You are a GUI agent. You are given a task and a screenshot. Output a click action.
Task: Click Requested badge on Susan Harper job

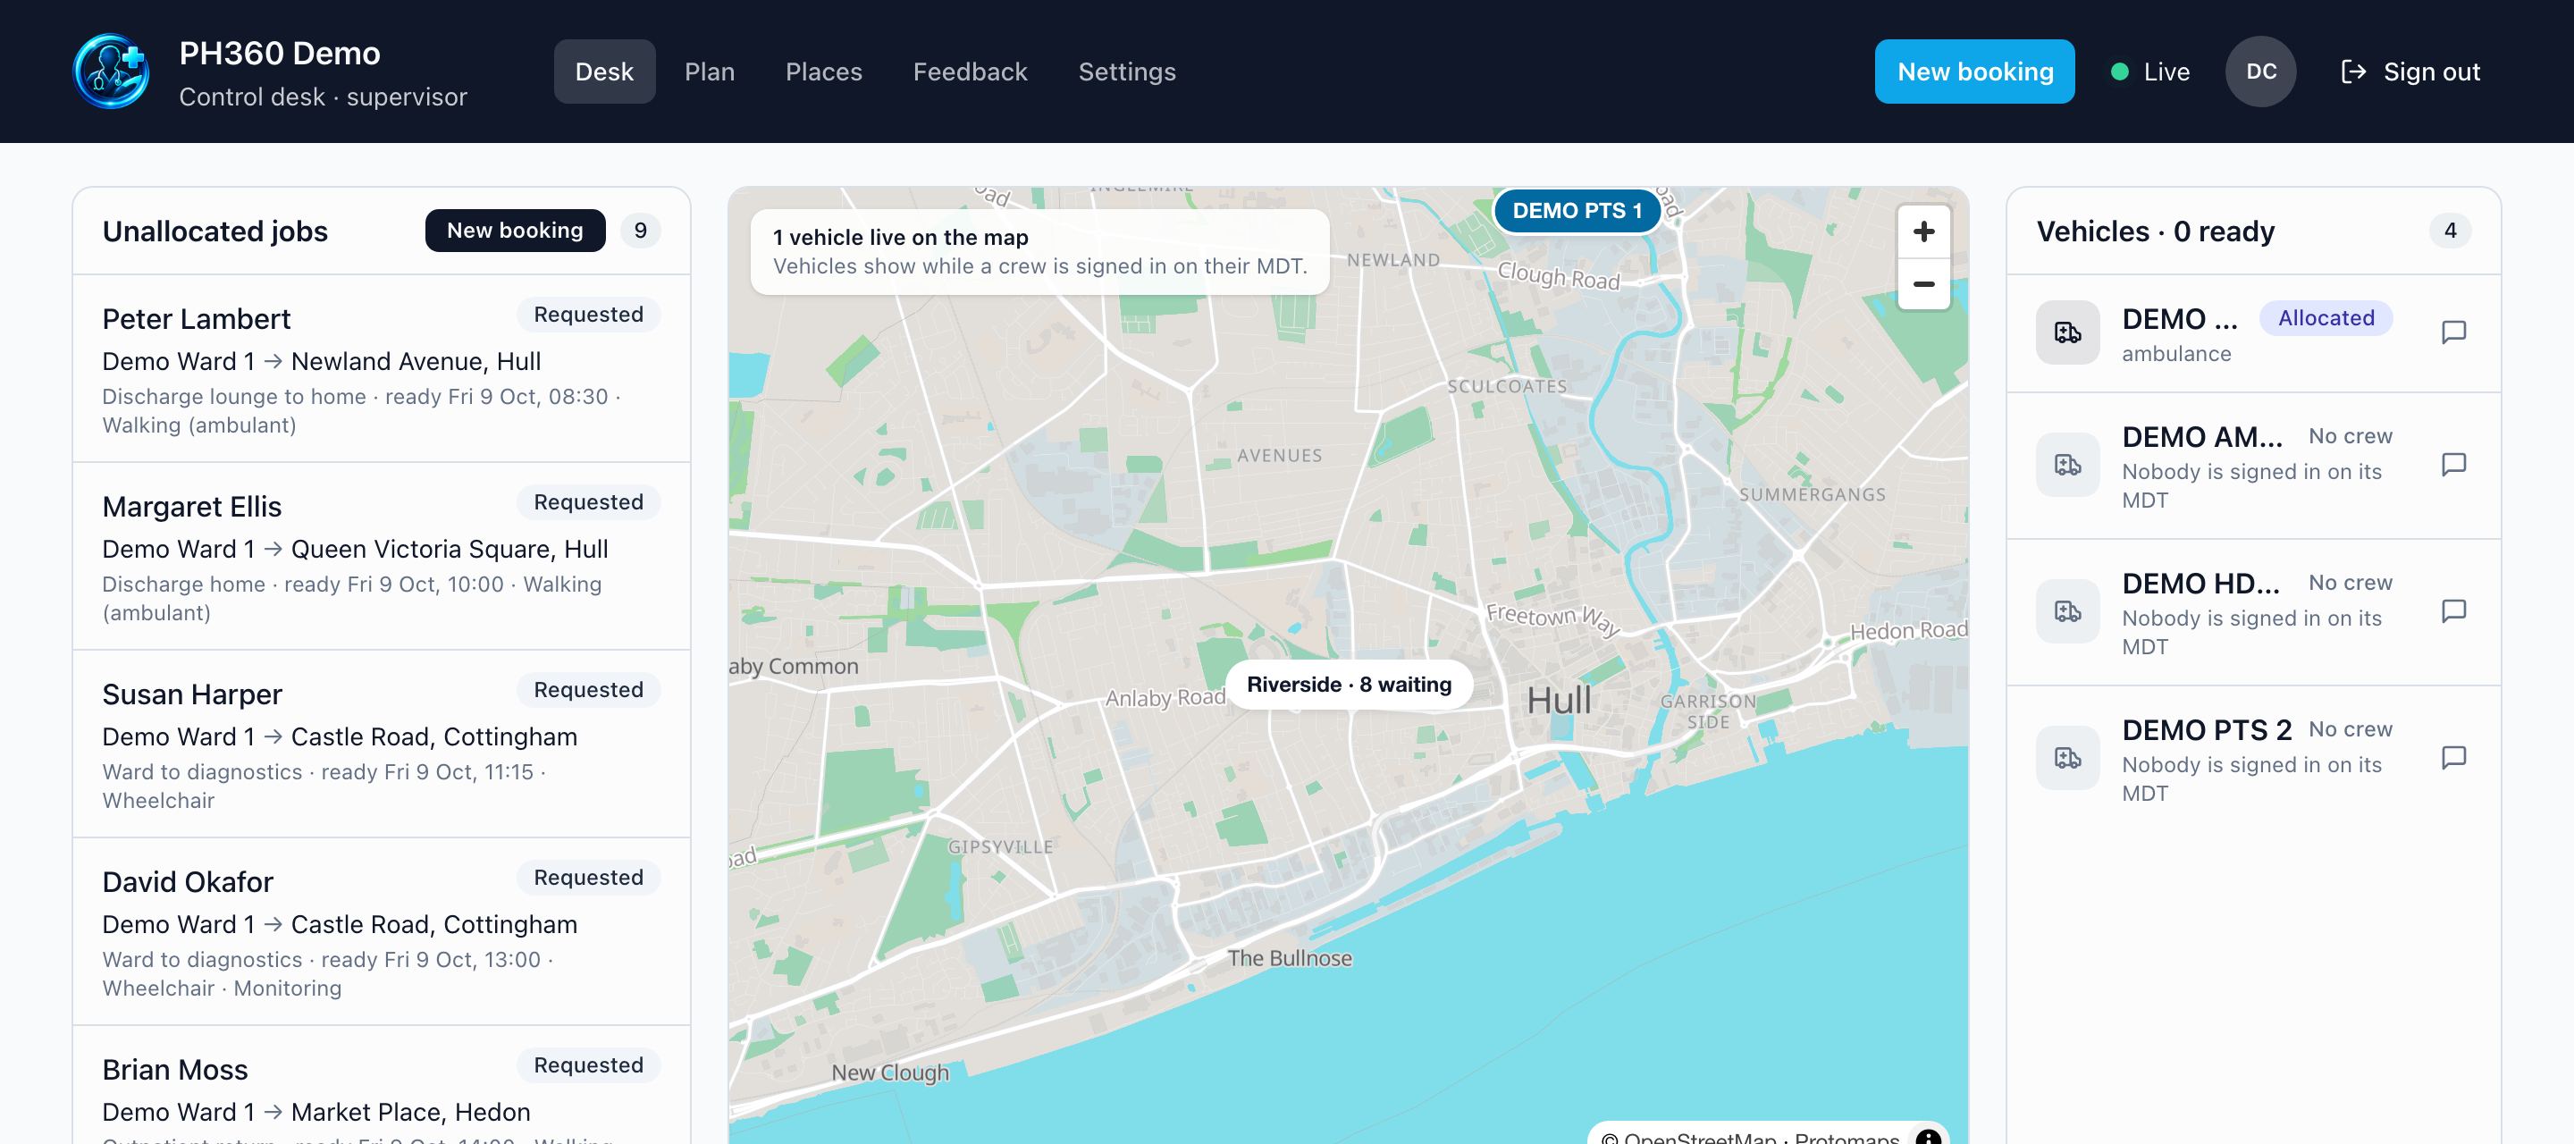coord(587,689)
